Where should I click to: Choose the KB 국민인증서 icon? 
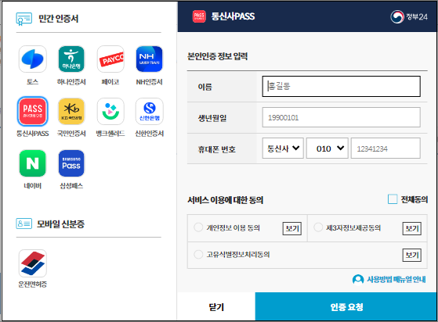point(71,111)
